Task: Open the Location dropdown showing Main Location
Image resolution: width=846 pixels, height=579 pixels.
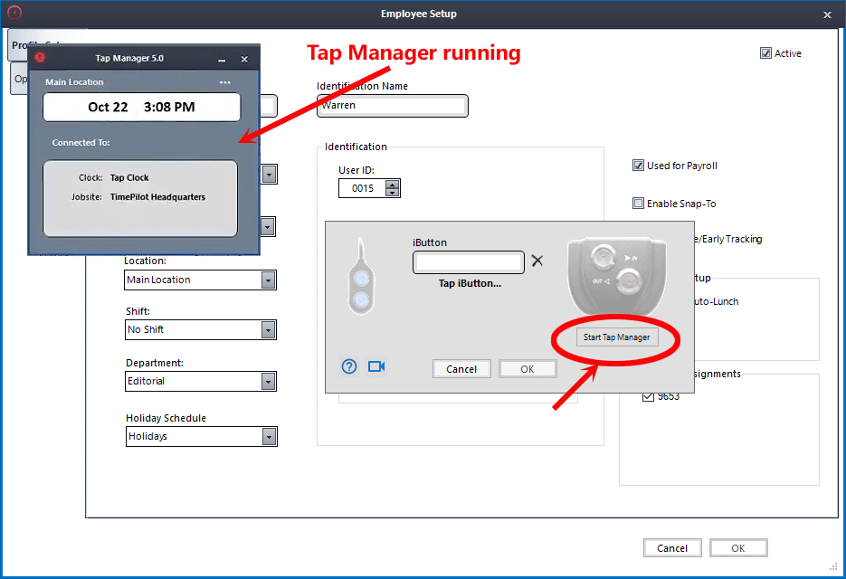Action: (x=267, y=280)
